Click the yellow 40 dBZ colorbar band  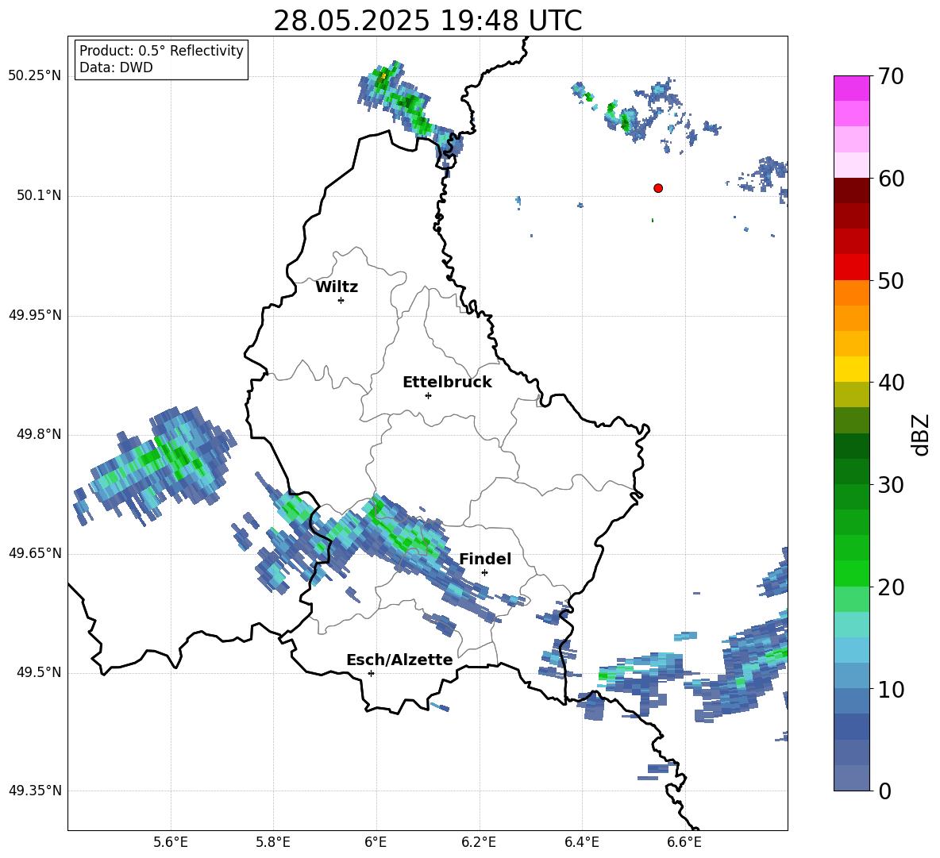[x=851, y=370]
